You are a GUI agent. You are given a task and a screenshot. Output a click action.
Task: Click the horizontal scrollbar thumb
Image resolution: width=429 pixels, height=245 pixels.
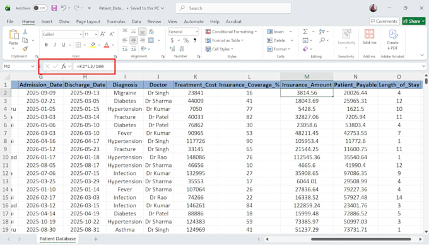[361, 239]
